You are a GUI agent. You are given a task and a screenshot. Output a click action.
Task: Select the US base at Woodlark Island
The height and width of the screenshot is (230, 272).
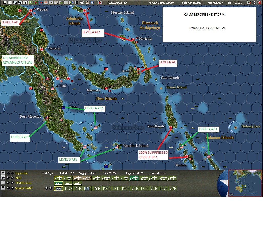117,147
